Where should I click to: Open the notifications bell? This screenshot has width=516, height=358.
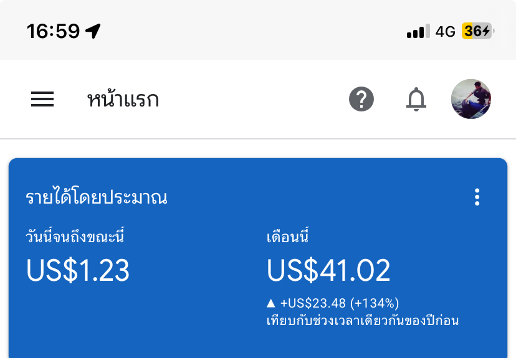[416, 99]
